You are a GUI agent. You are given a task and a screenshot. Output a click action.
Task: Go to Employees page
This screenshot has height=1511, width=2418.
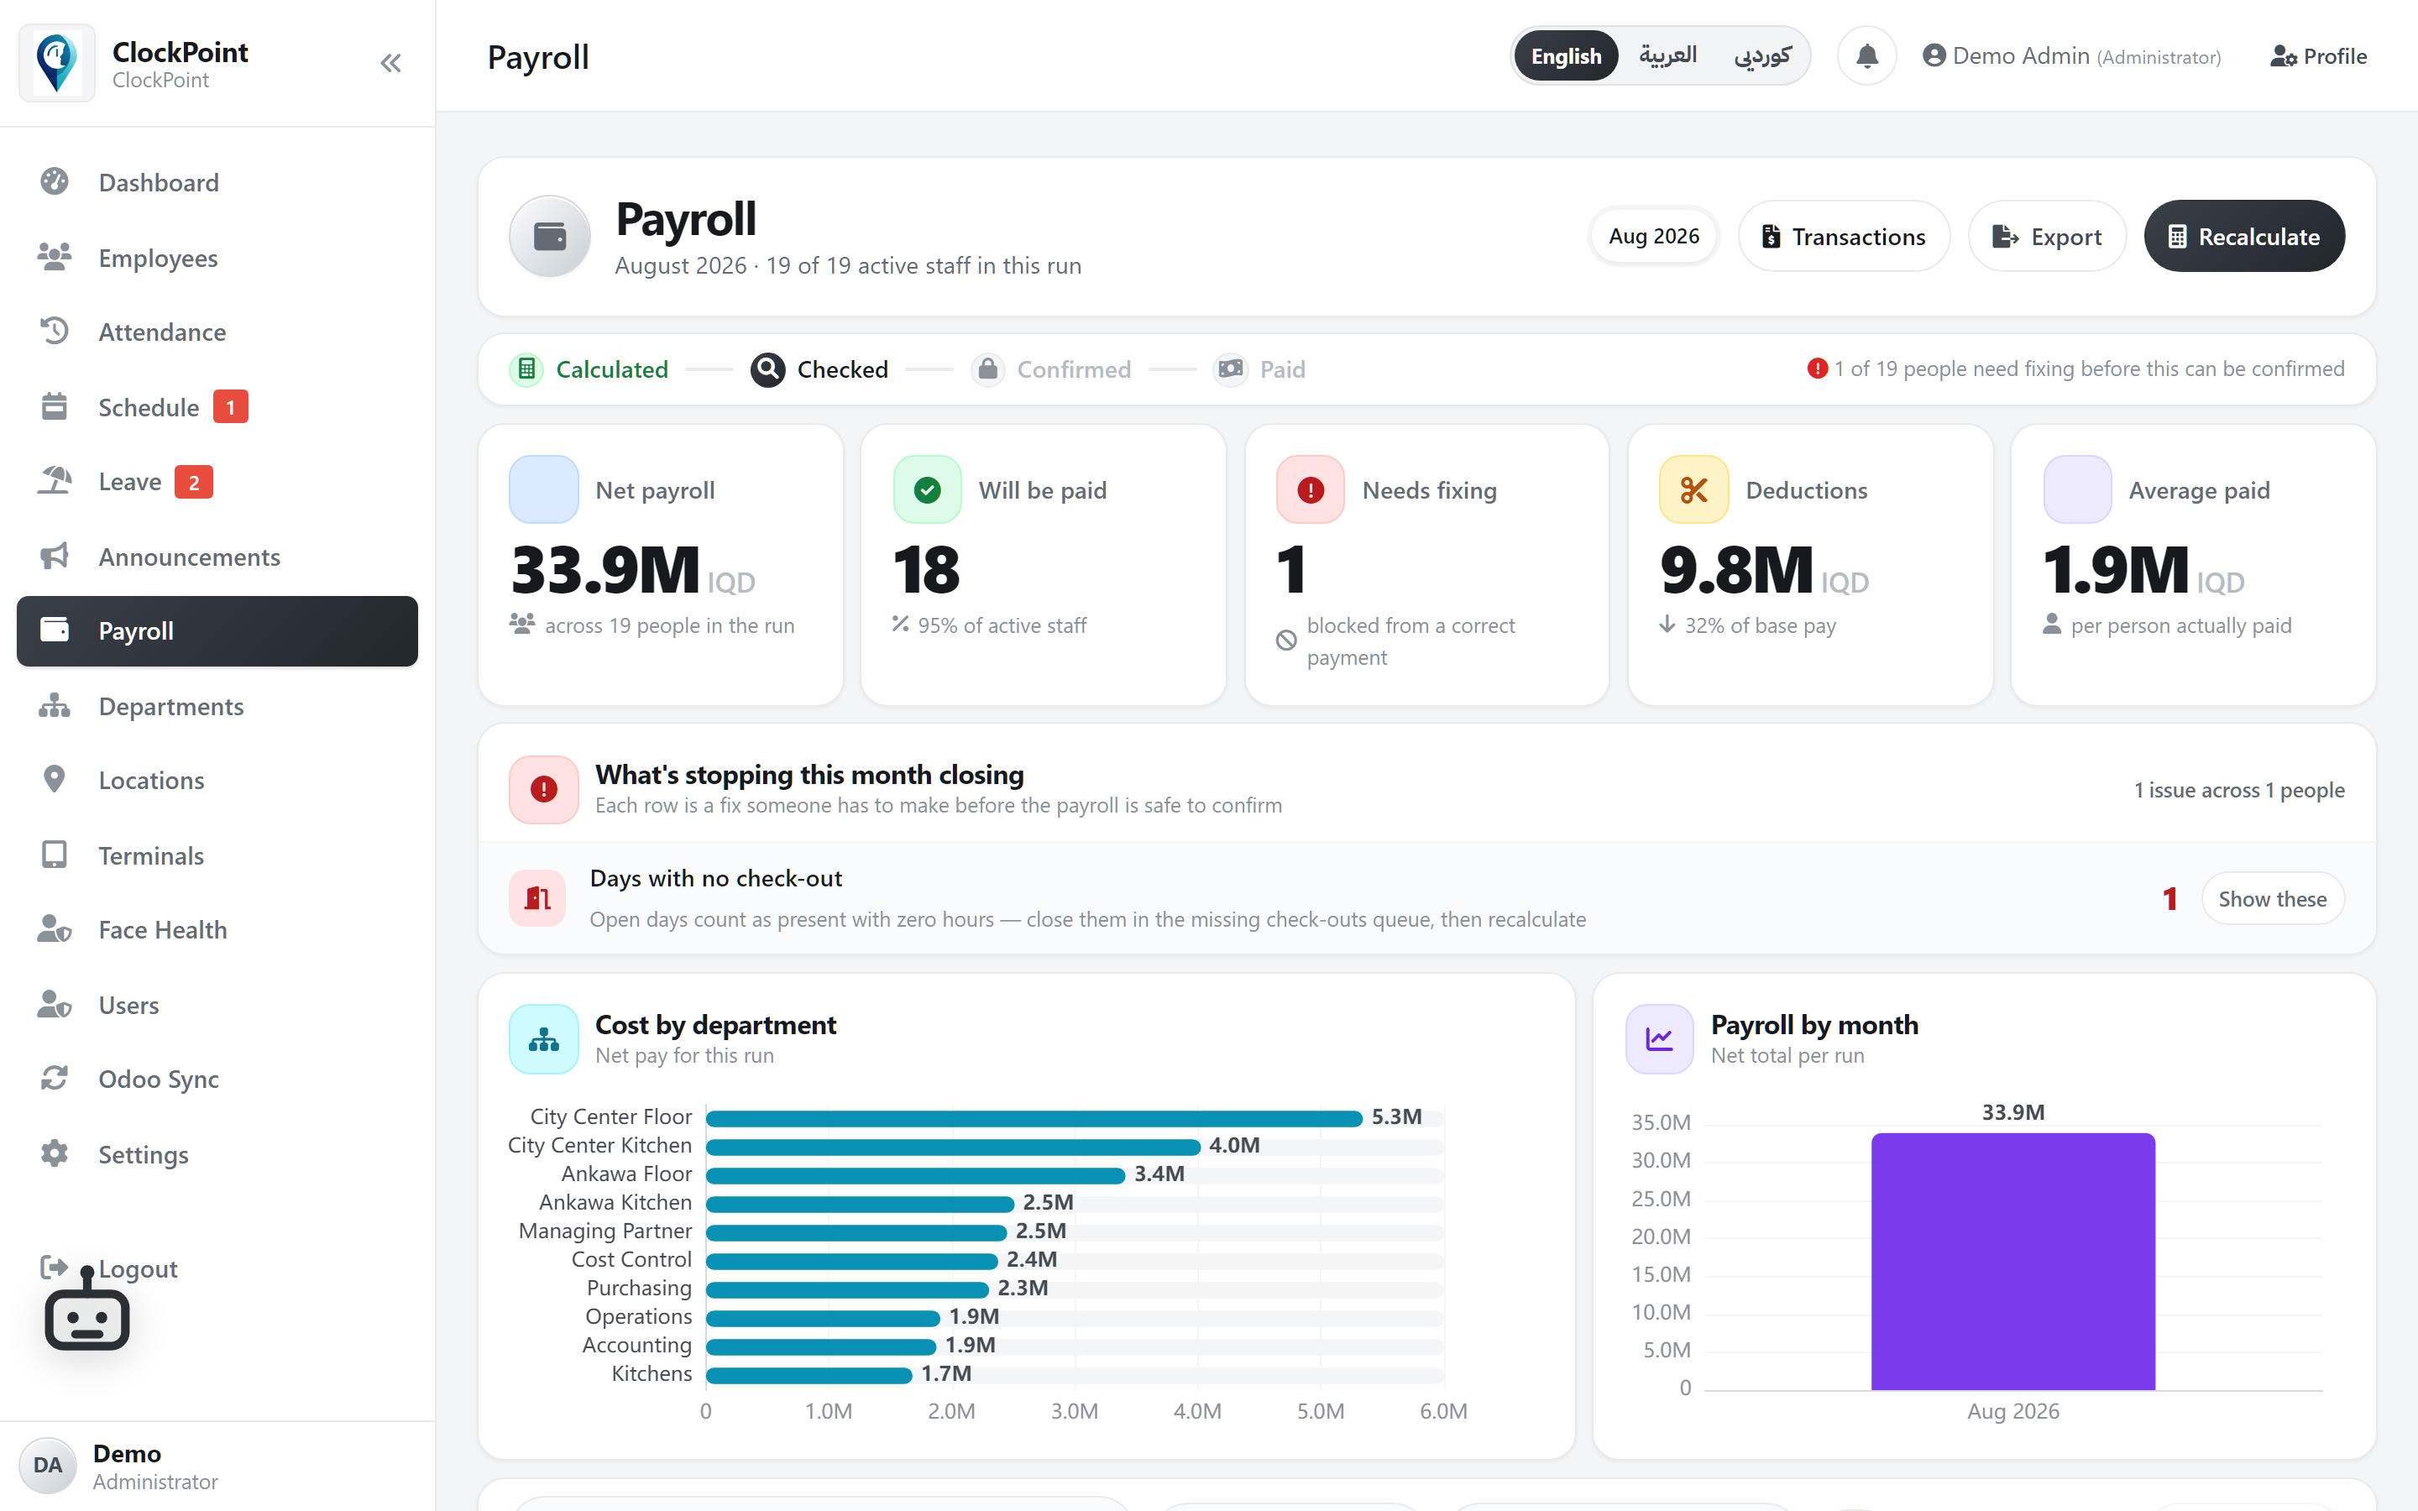[217, 257]
